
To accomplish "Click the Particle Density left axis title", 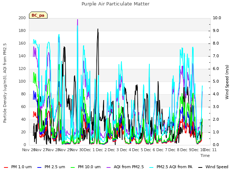I will click(5, 83).
